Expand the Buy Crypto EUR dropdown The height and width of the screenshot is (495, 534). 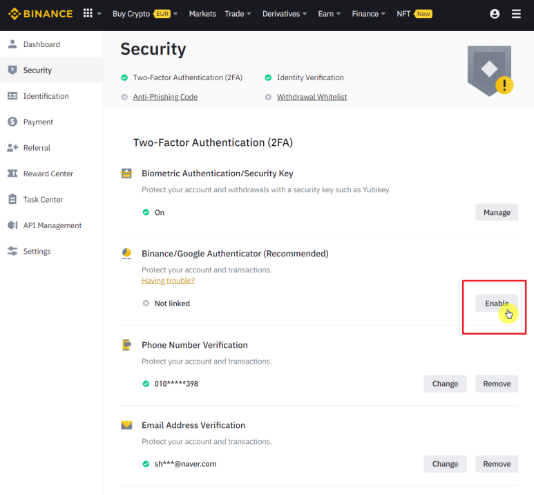tap(145, 14)
